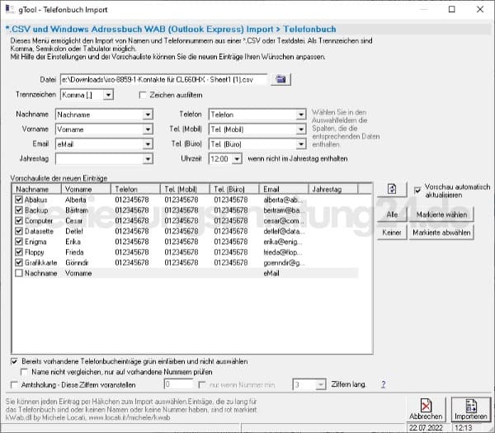This screenshot has width=495, height=433.
Task: Select the alberta@ab... email cell
Action: coord(283,200)
